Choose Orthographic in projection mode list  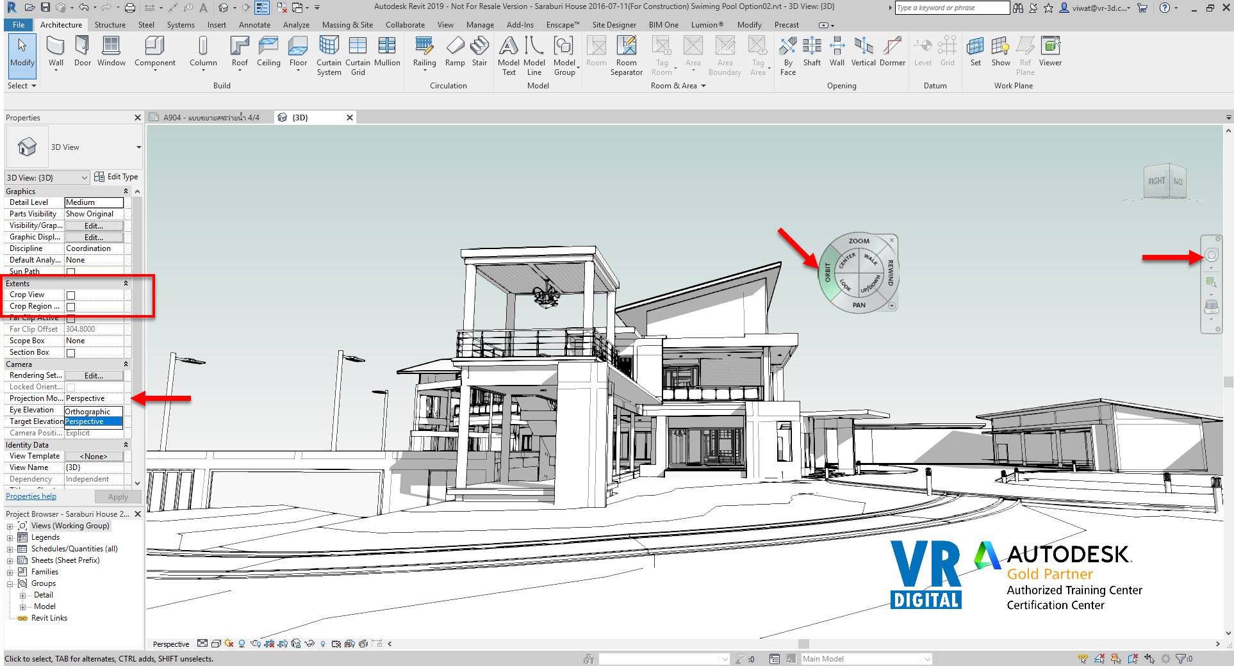(94, 412)
